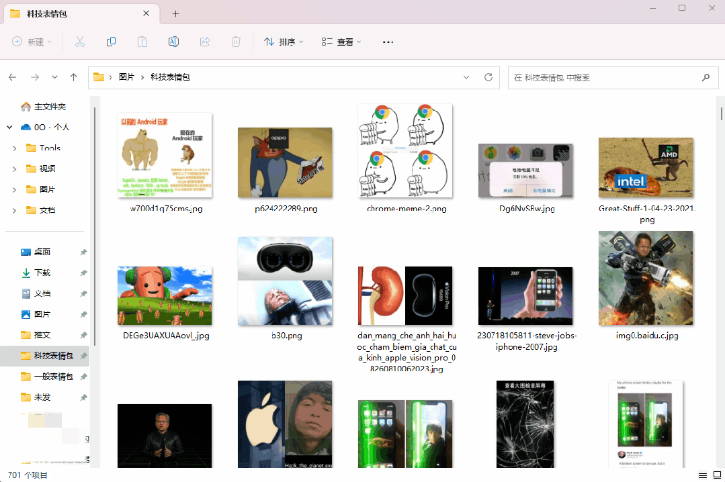Screen dimensions: 725x482
Task: Expand the Tools folder node
Action: 14,148
